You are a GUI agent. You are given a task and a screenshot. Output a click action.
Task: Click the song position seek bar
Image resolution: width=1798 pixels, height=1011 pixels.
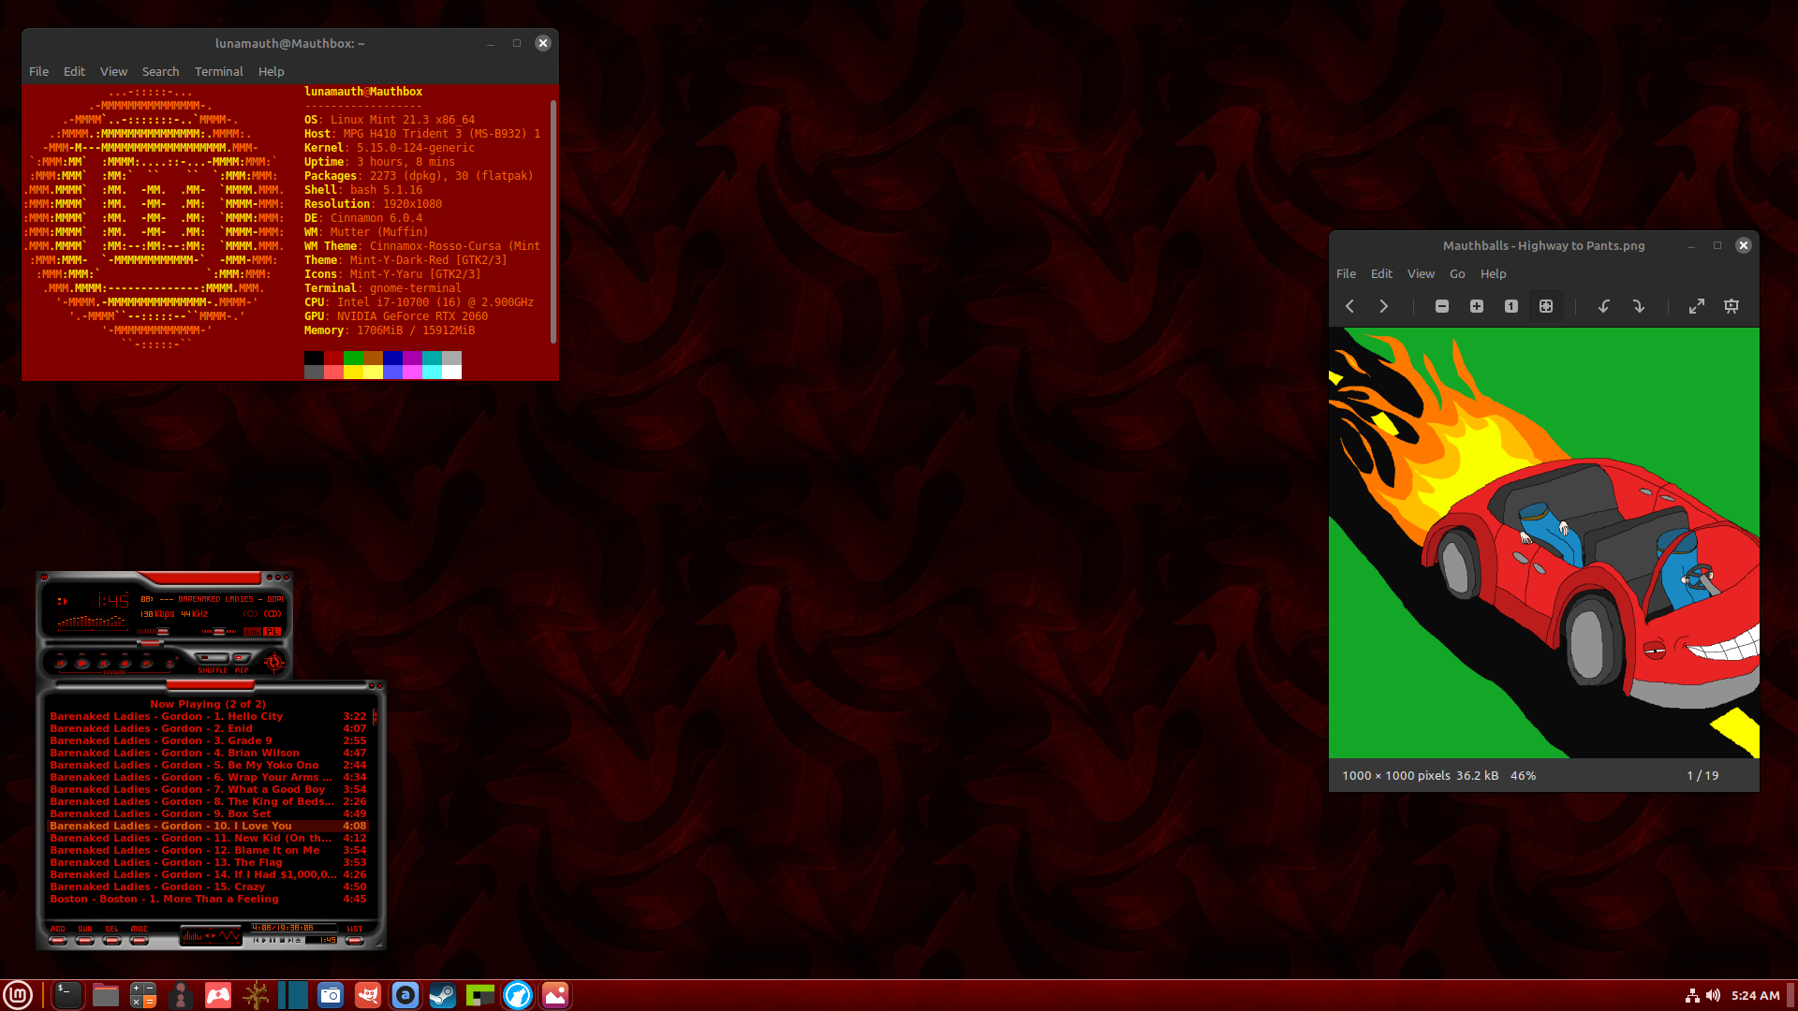(165, 643)
